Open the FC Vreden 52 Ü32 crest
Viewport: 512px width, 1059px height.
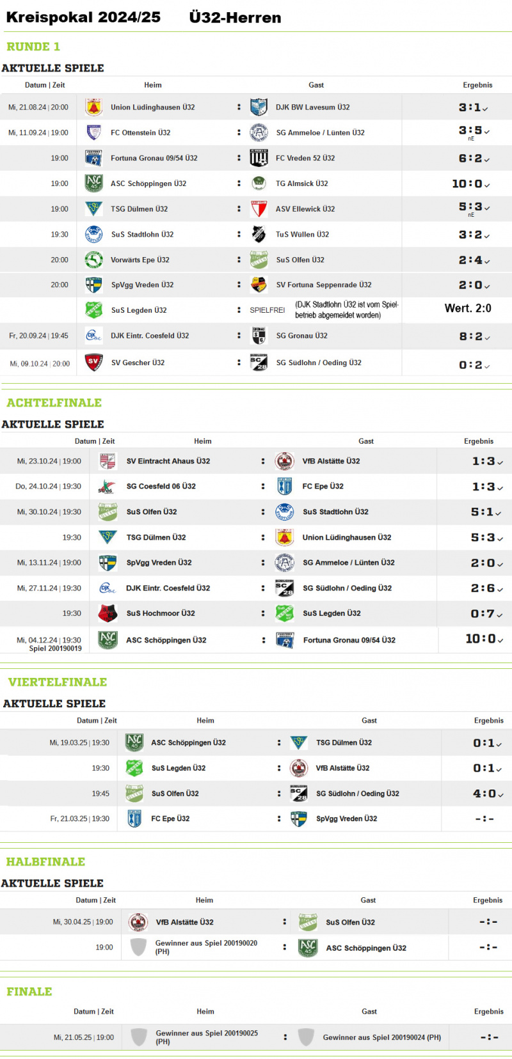(259, 158)
